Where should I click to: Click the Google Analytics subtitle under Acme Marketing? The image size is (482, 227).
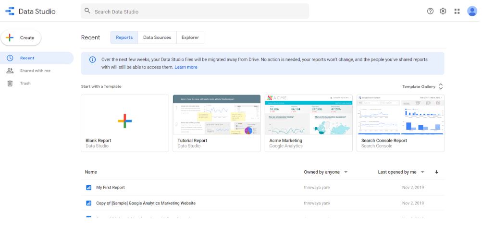(x=286, y=146)
